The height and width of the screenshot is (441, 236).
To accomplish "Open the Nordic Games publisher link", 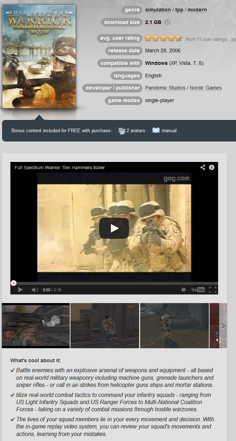I will [x=206, y=88].
